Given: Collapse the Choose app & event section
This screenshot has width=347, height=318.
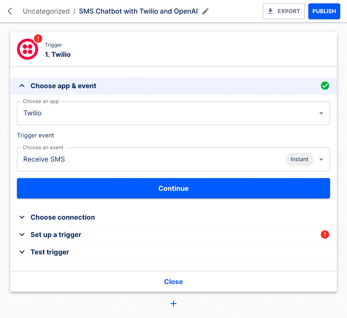Looking at the screenshot, I should tap(22, 86).
